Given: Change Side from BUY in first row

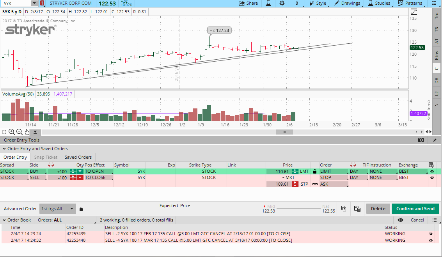Looking at the screenshot, I should pyautogui.click(x=38, y=171).
